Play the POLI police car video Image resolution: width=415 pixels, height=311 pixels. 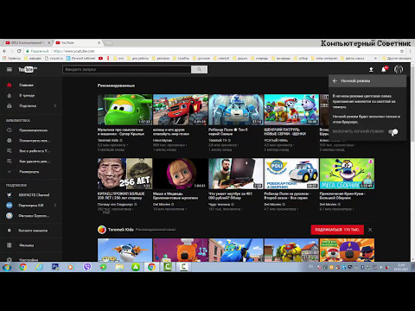pos(291,174)
